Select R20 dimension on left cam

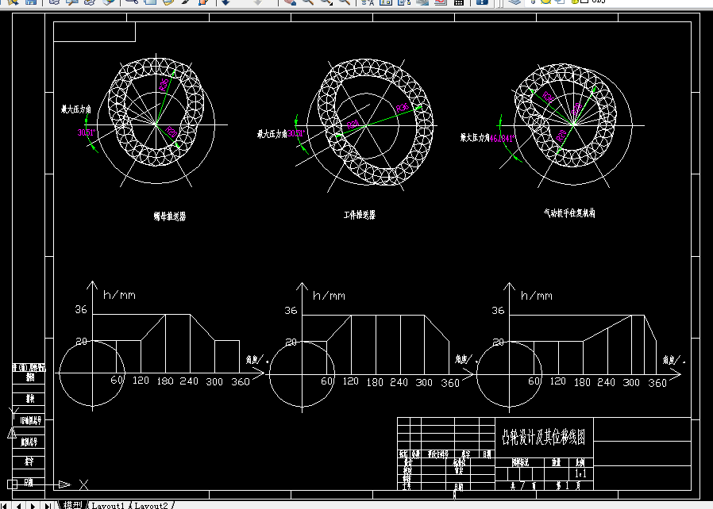point(171,132)
